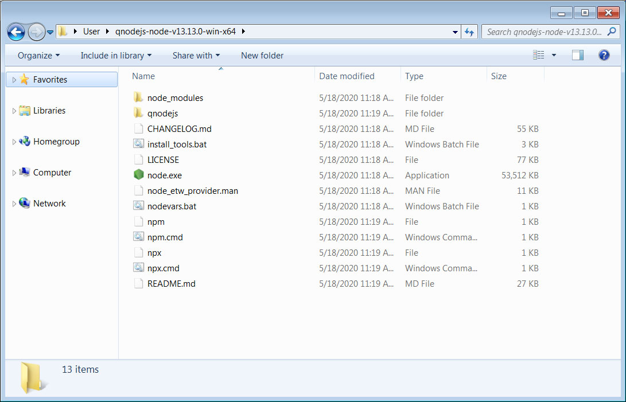This screenshot has height=402, width=626.
Task: Click the Refresh button by the address bar
Action: pos(469,32)
